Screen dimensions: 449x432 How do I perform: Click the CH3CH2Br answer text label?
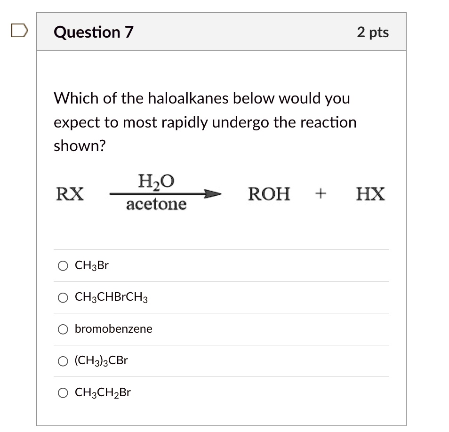pos(103,392)
